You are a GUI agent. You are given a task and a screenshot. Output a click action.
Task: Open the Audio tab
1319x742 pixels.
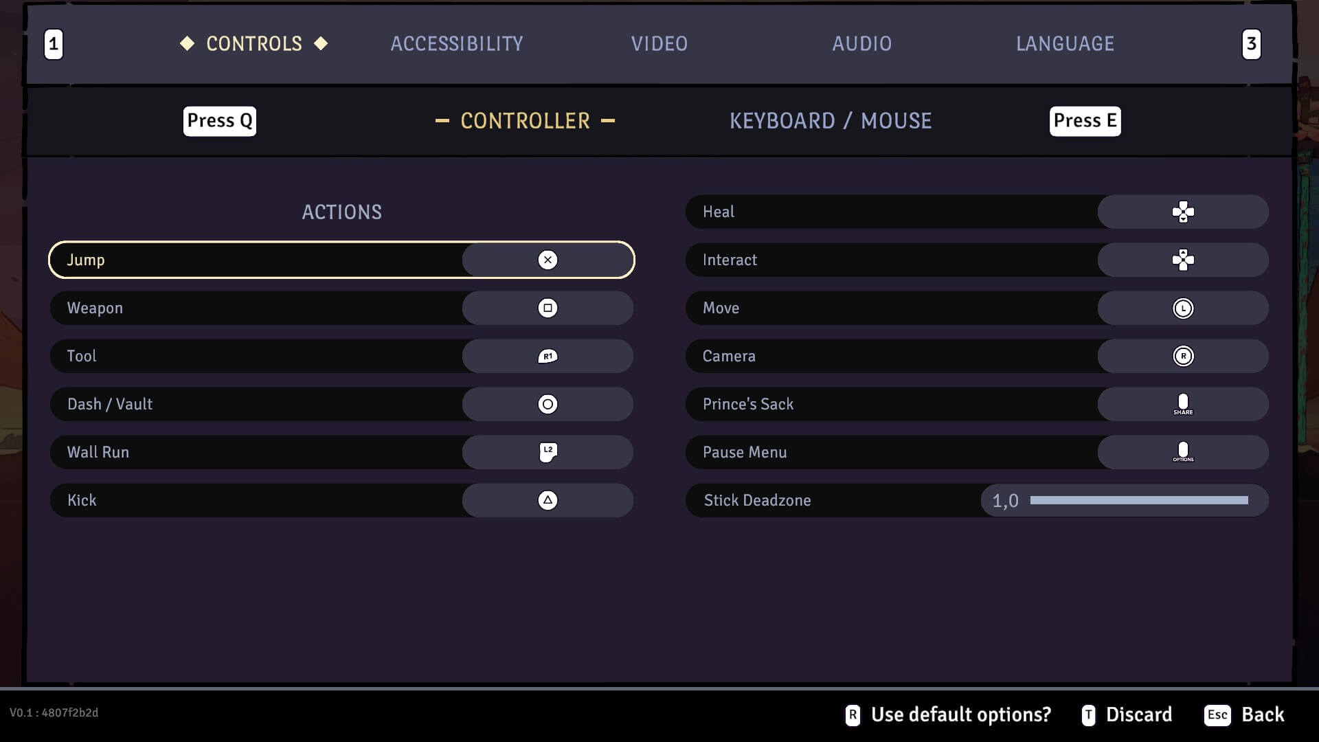[861, 44]
